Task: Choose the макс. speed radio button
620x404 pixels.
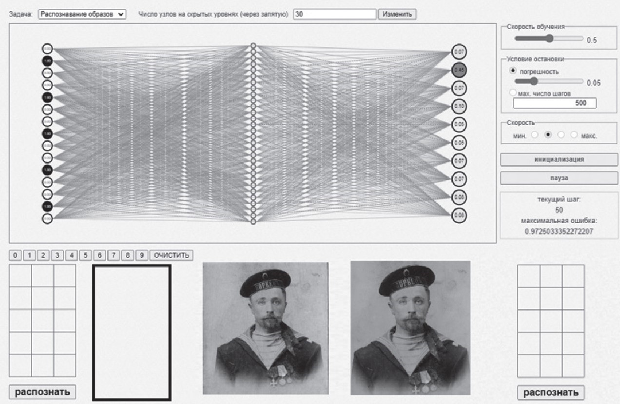Action: click(x=574, y=135)
